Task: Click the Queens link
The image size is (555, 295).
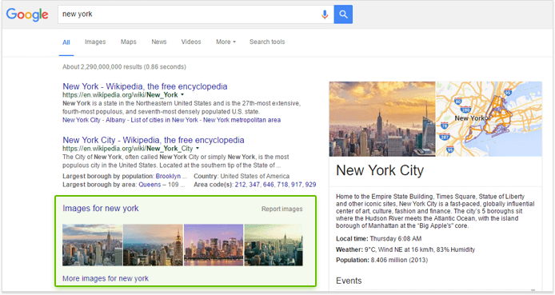Action: 150,185
